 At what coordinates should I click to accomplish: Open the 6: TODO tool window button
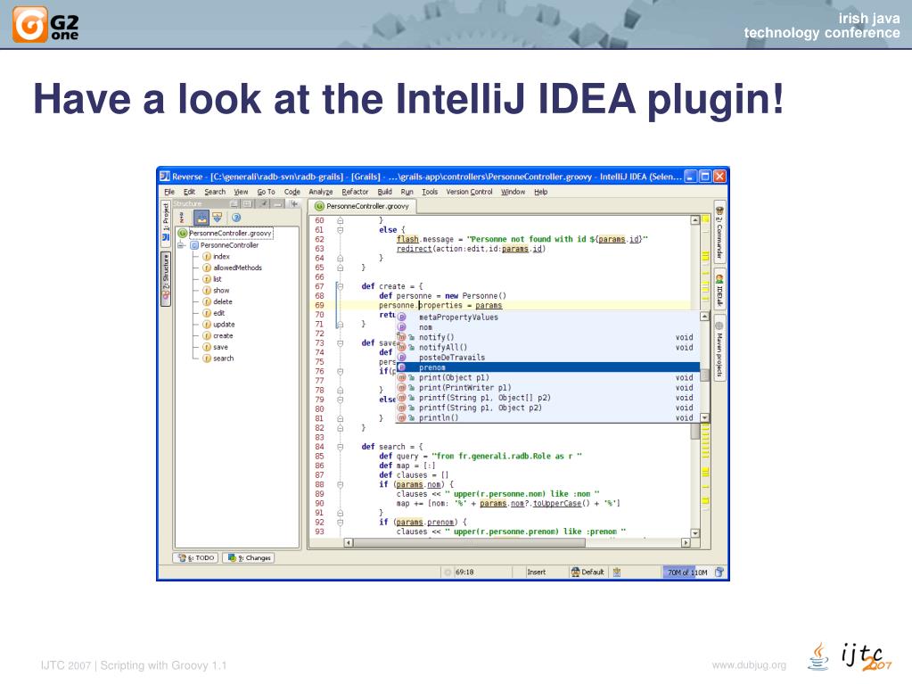click(196, 557)
